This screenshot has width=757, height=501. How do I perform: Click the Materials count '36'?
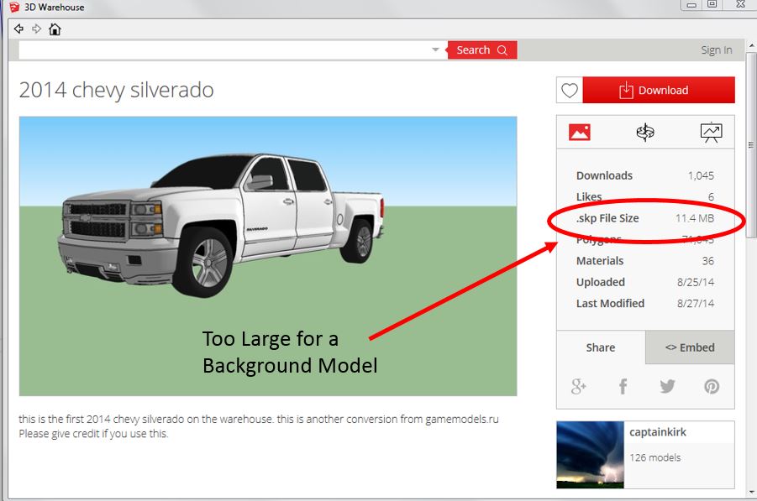tap(707, 261)
